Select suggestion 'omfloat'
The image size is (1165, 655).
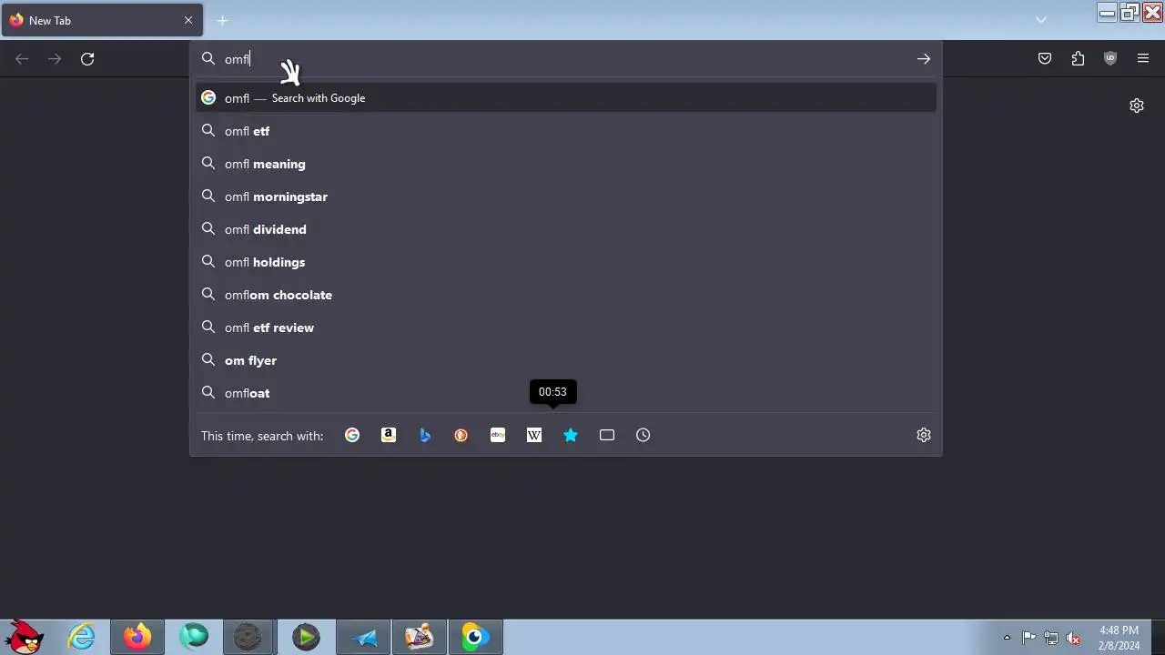(x=566, y=393)
